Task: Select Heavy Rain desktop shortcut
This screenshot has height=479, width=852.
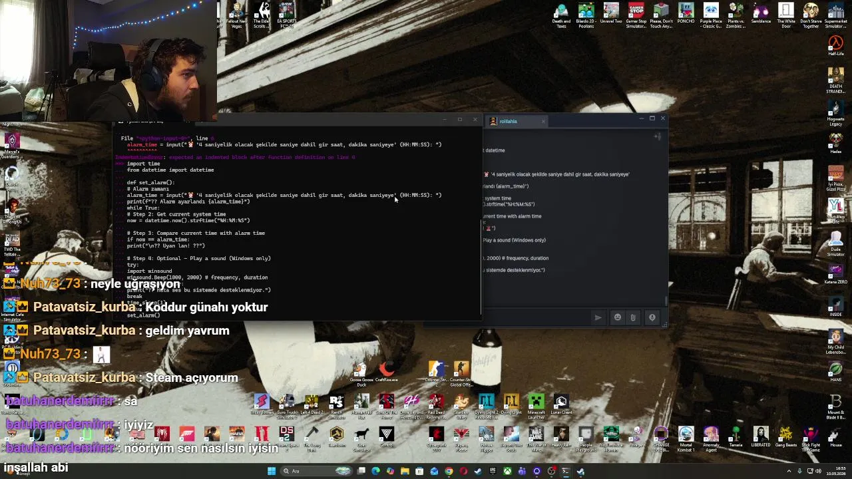Action: pyautogui.click(x=561, y=437)
